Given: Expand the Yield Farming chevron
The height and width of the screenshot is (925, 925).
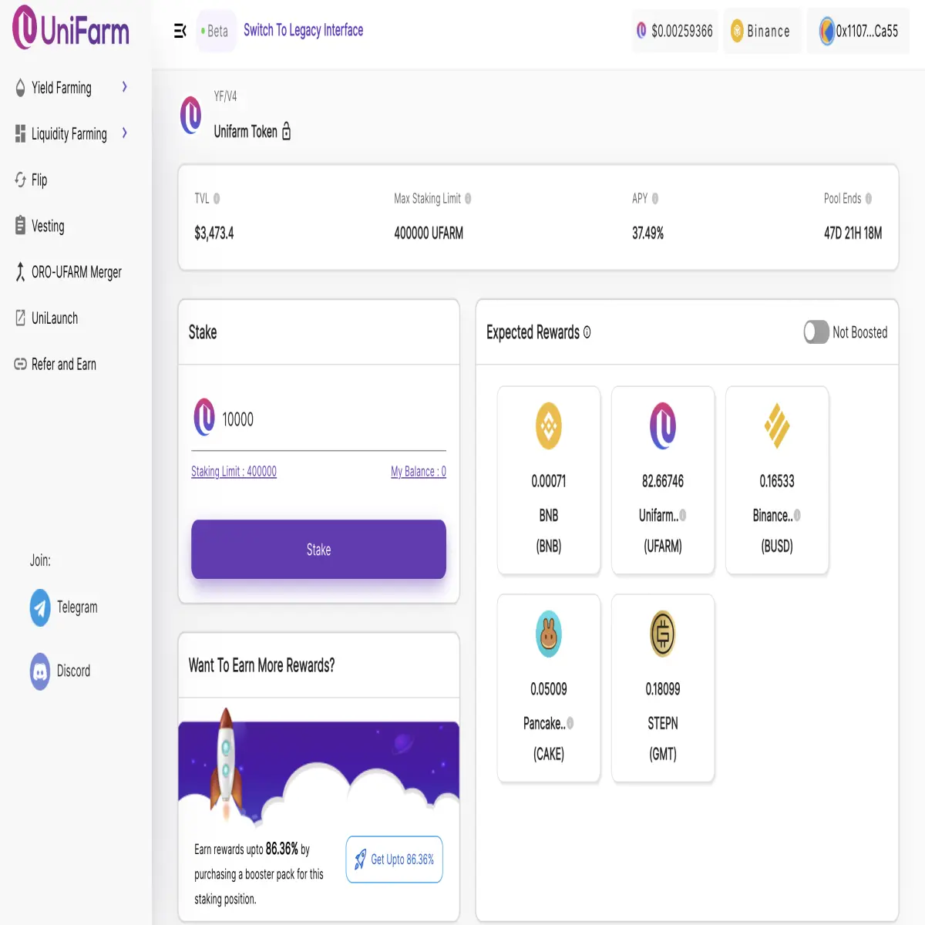Looking at the screenshot, I should pyautogui.click(x=125, y=87).
